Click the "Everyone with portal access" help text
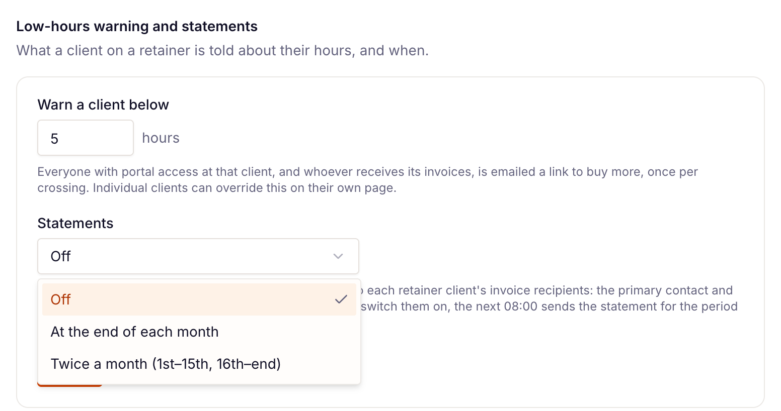The image size is (781, 411). pos(368,180)
